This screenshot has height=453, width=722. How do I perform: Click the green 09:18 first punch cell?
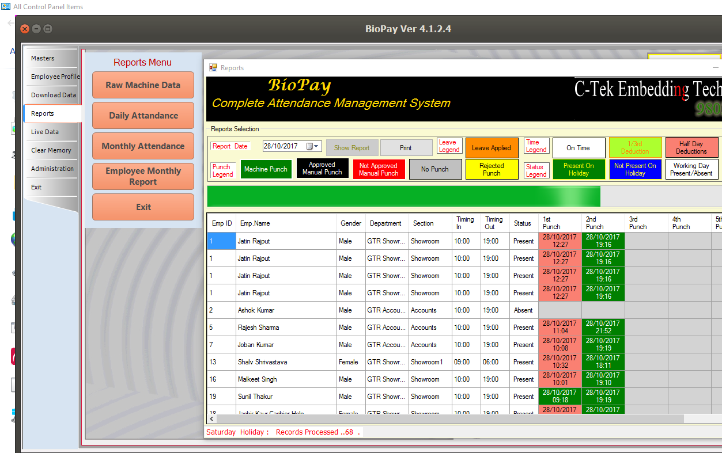point(560,397)
